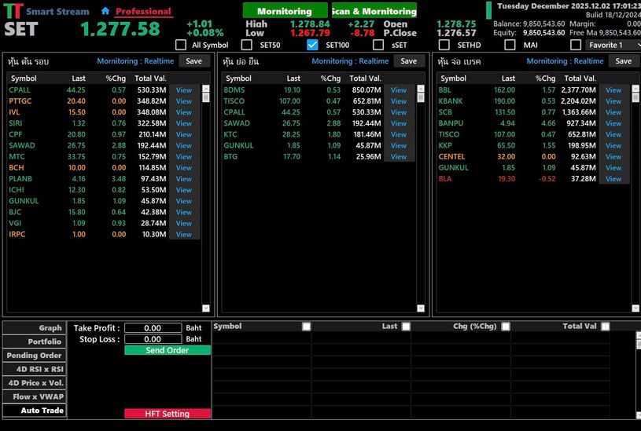
Task: Submit with the Send Order button
Action: (x=168, y=350)
